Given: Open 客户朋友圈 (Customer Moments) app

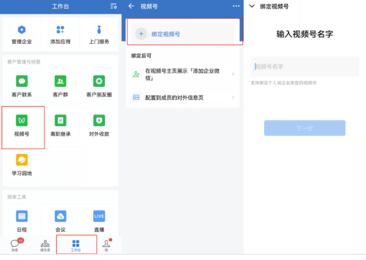Looking at the screenshot, I should [98, 85].
